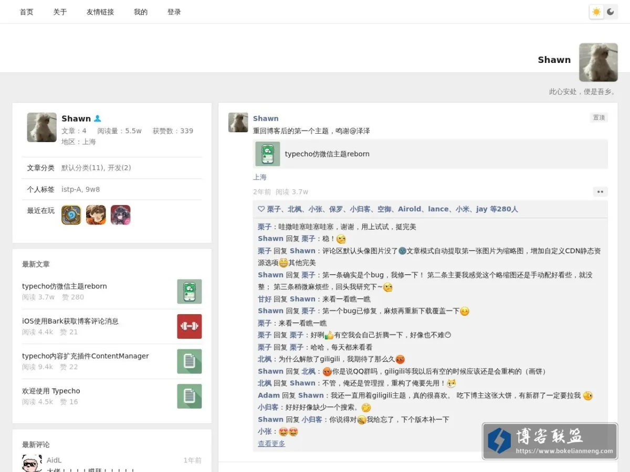The width and height of the screenshot is (630, 472).
Task: Click the red dumbbell thumbnail for Bark article
Action: pyautogui.click(x=190, y=327)
